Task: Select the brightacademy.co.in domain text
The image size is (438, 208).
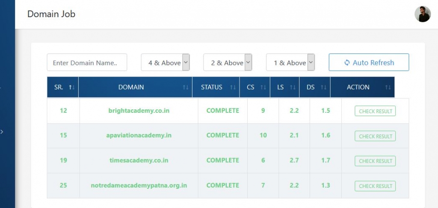Action: tap(139, 111)
